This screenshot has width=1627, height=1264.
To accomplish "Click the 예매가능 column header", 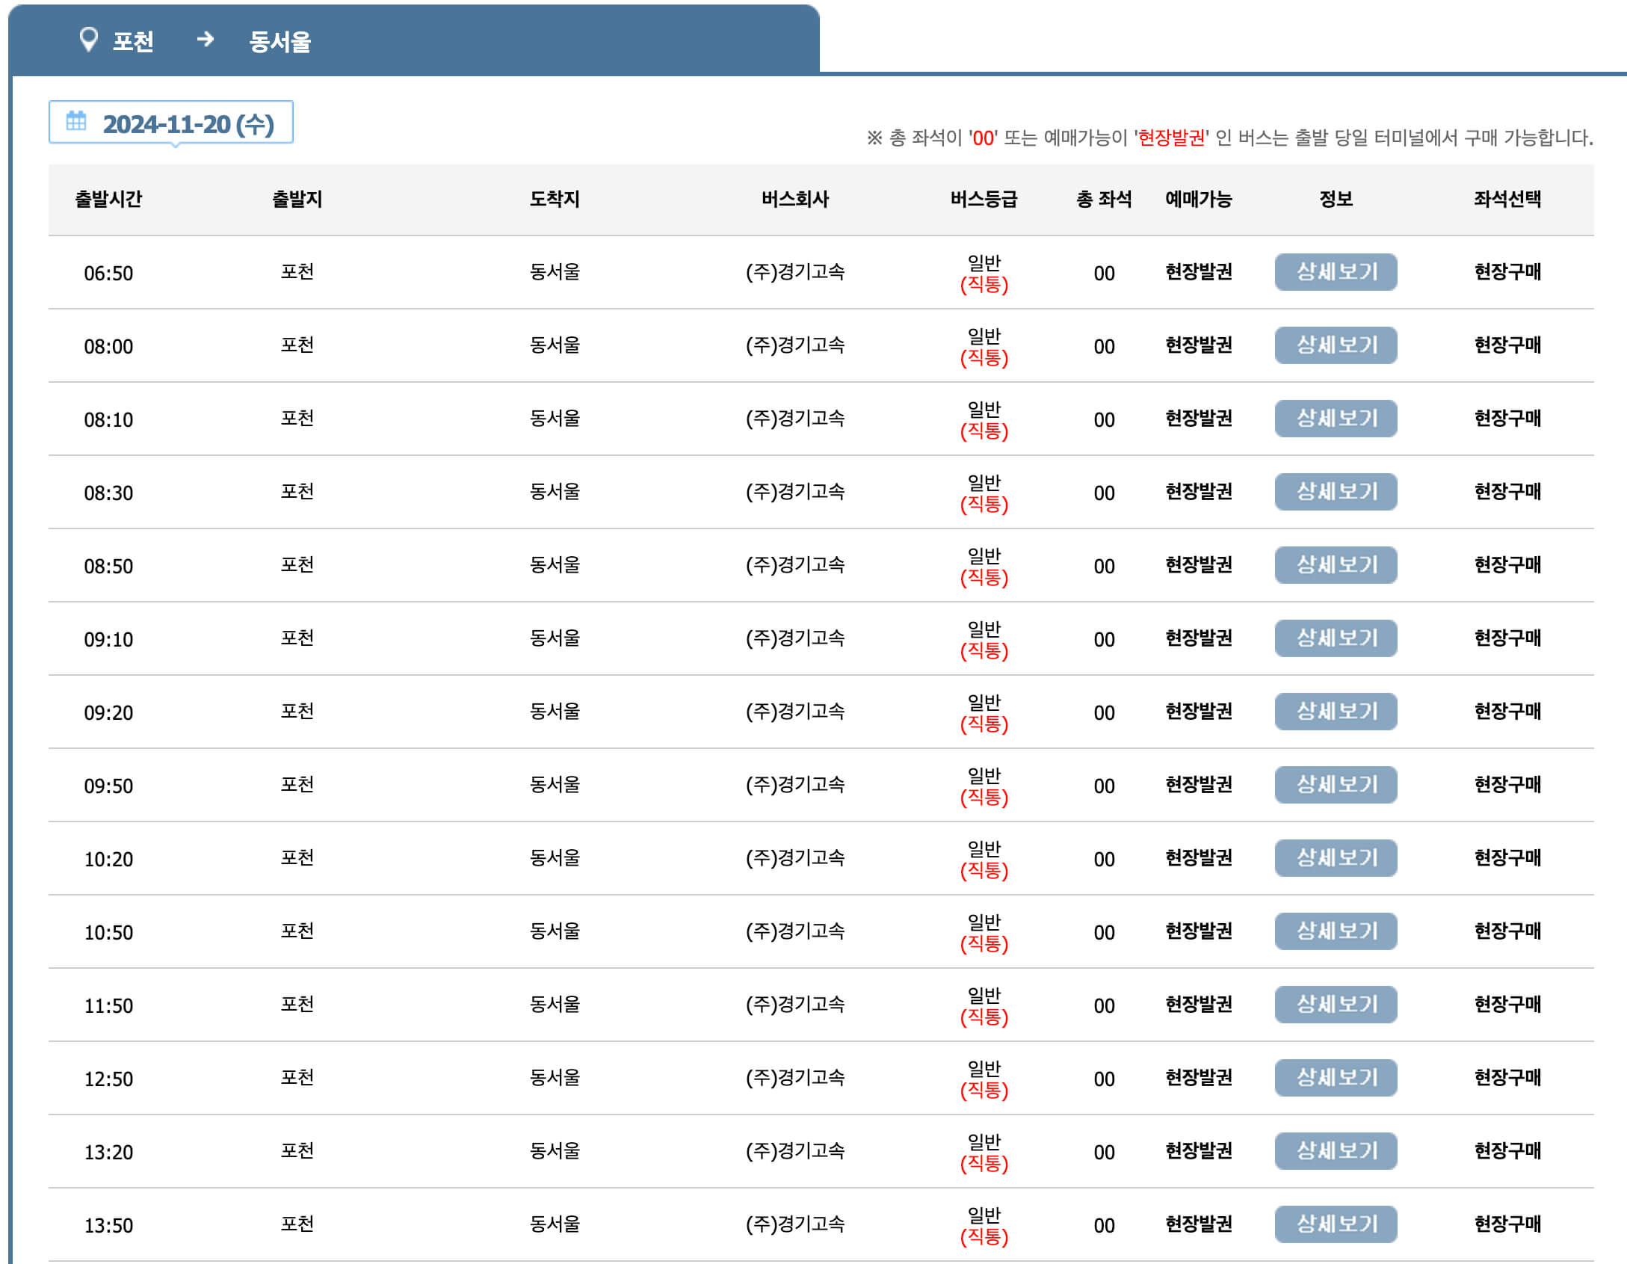I will click(x=1199, y=199).
